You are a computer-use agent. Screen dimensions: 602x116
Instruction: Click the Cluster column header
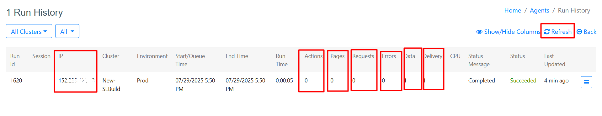pyautogui.click(x=111, y=56)
